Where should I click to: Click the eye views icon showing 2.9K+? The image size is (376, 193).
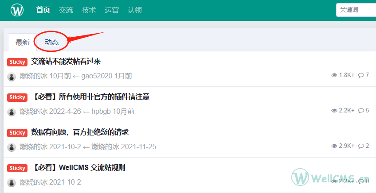coord(334,146)
